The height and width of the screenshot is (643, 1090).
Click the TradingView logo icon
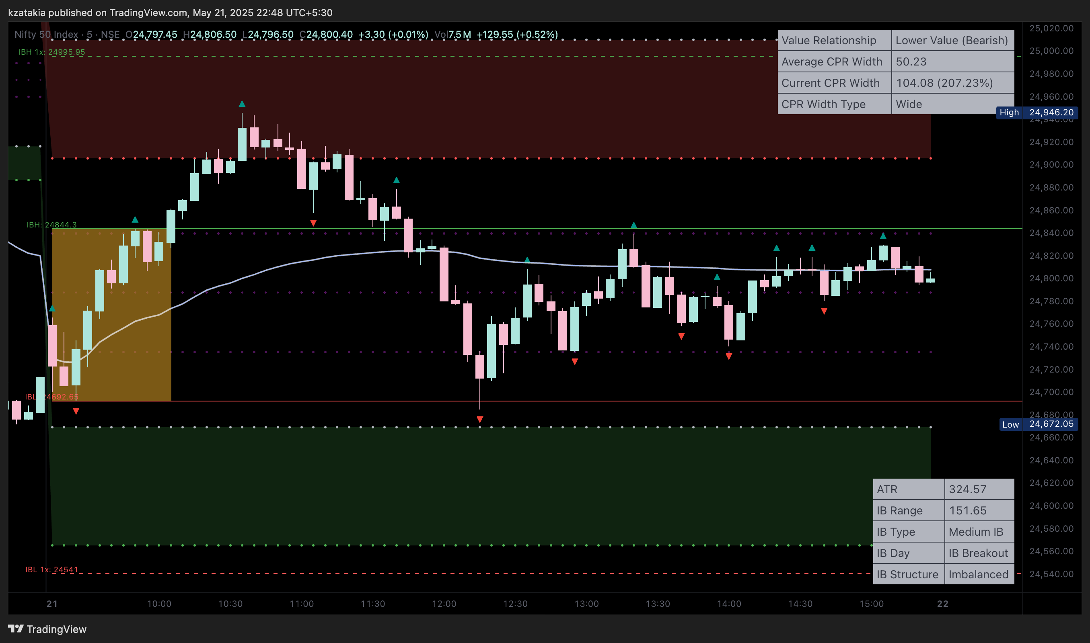coord(16,629)
